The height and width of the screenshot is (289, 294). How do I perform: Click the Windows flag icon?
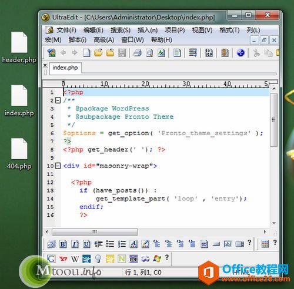[157, 259]
